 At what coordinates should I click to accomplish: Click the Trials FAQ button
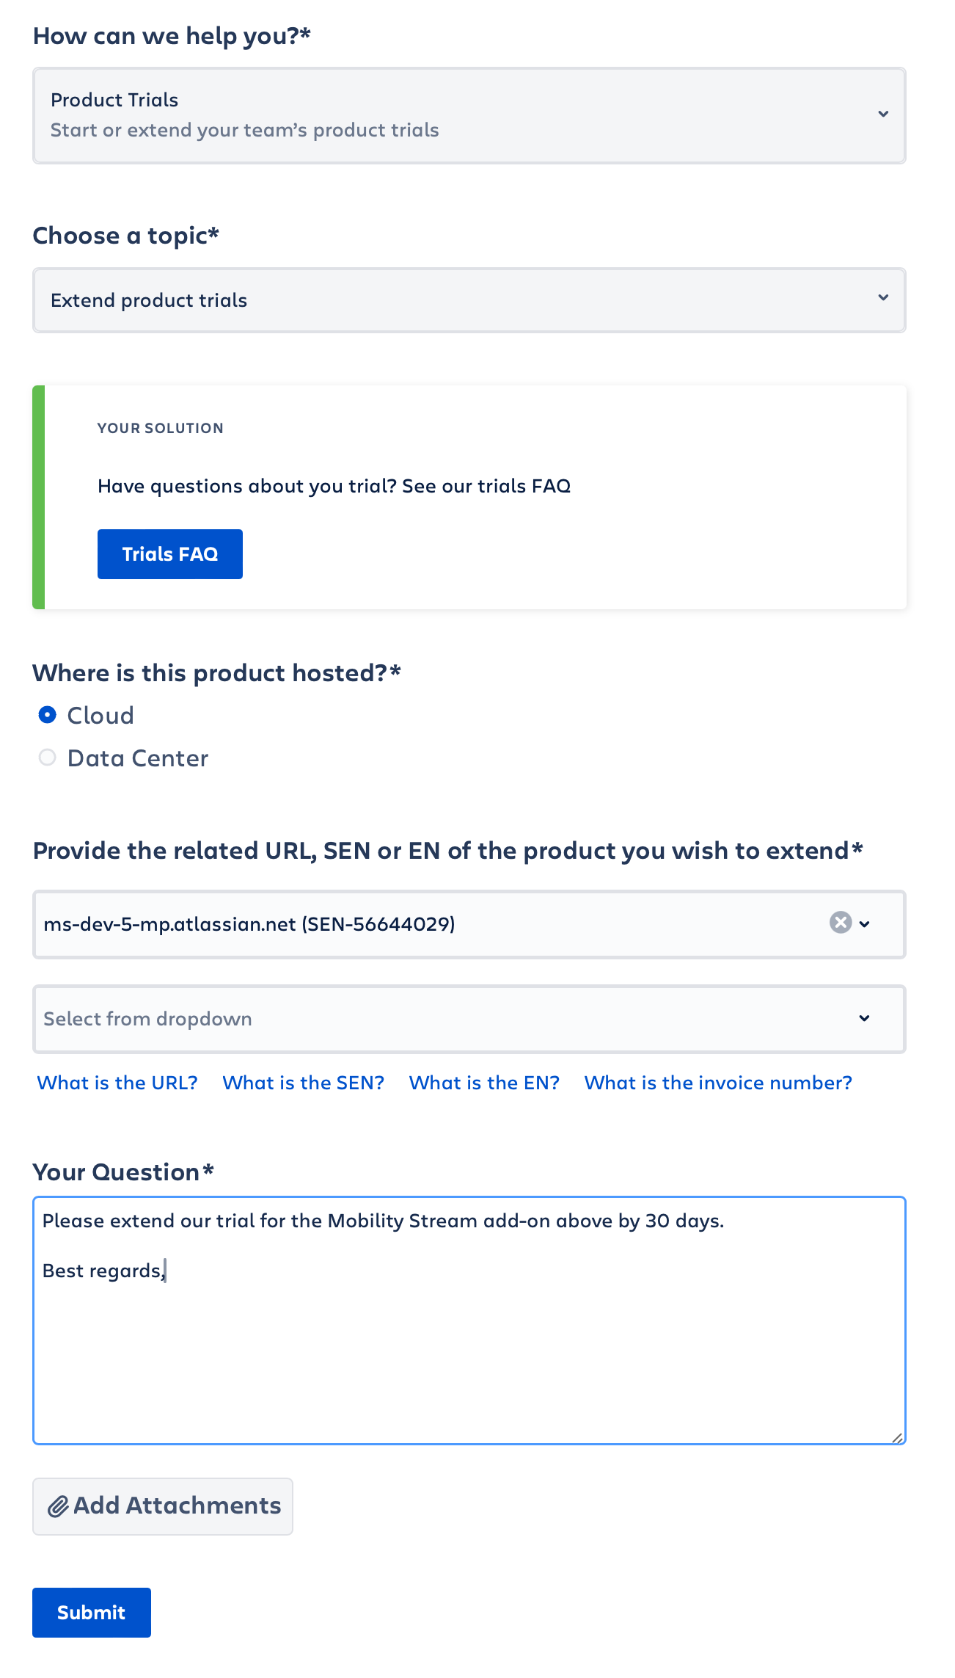(x=169, y=554)
